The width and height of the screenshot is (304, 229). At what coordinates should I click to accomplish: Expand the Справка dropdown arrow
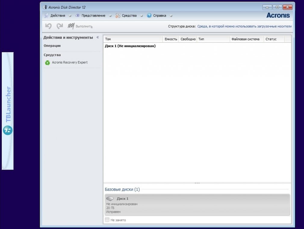(171, 16)
